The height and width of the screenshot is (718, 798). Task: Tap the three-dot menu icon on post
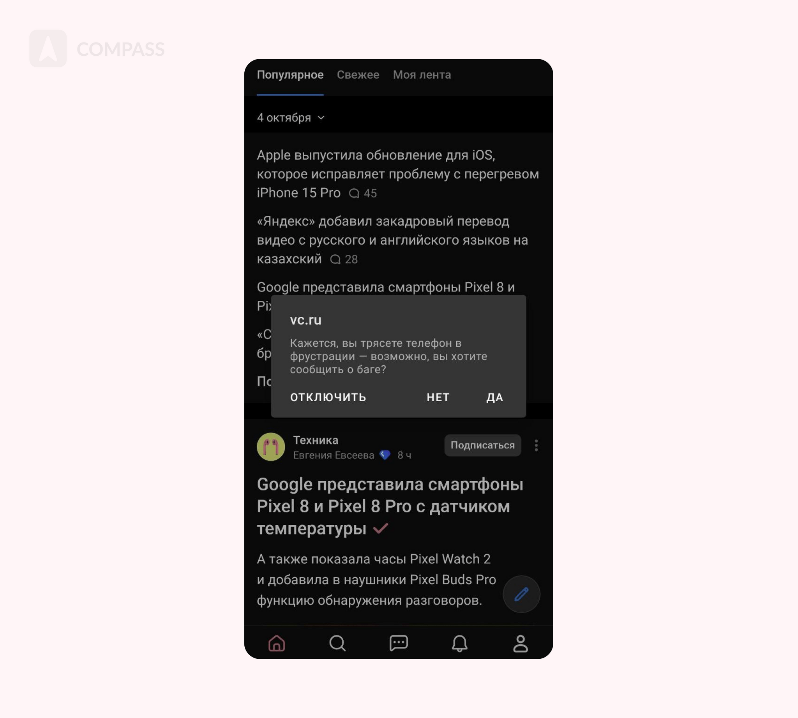(x=537, y=445)
